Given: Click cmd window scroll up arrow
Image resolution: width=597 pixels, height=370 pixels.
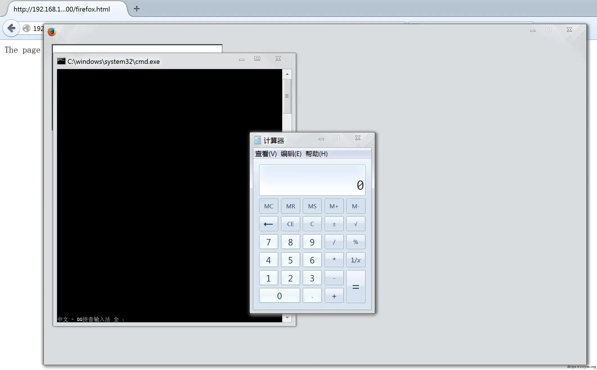Looking at the screenshot, I should click(x=287, y=74).
